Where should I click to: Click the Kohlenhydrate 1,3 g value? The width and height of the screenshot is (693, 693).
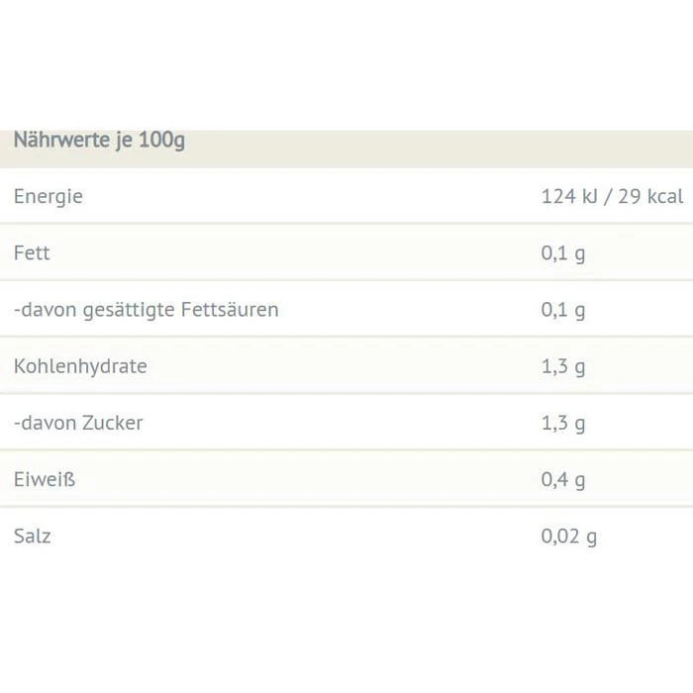(563, 366)
